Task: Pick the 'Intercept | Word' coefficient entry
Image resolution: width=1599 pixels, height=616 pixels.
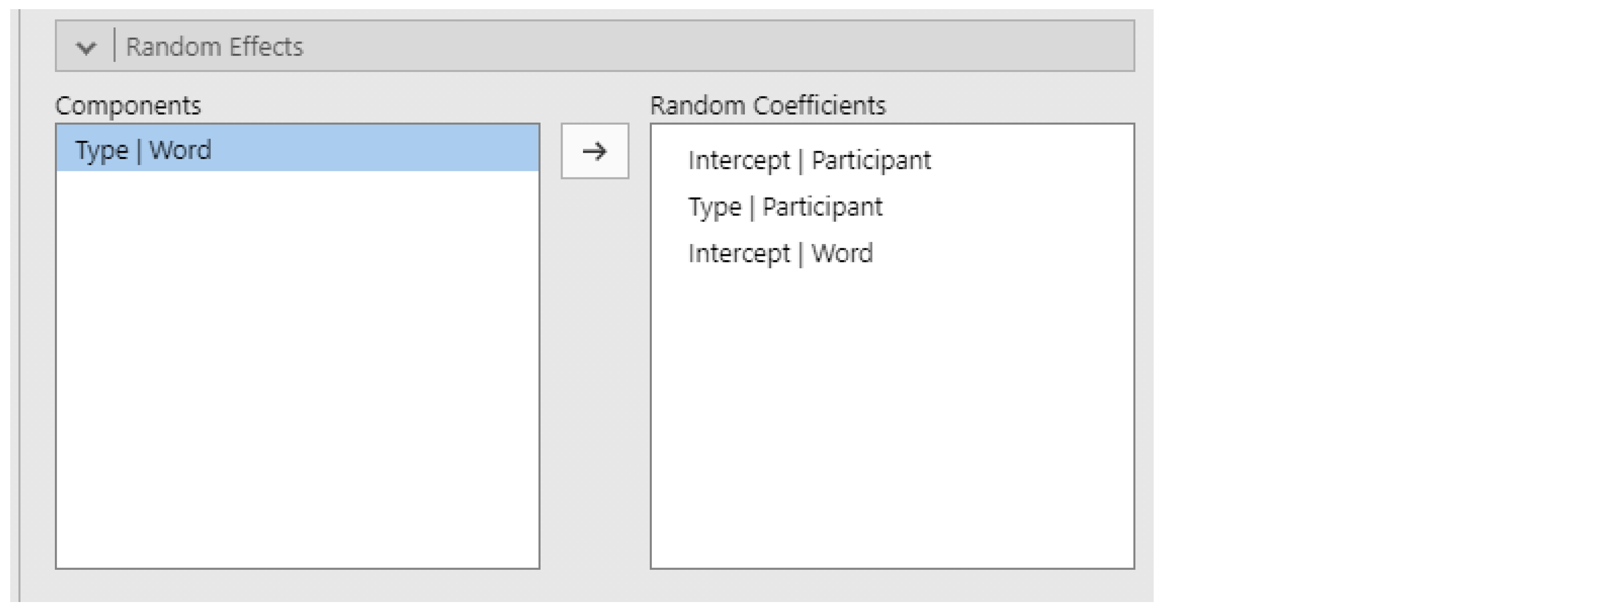Action: [x=780, y=253]
